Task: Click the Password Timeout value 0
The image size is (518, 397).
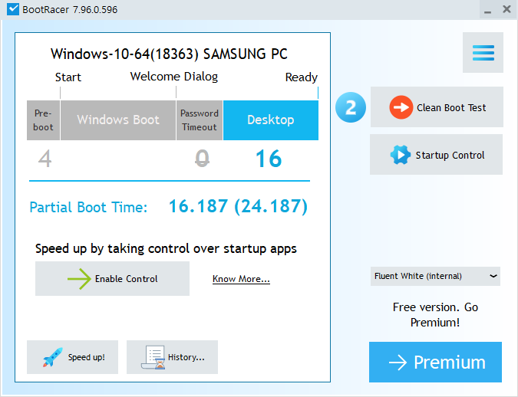Action: pos(202,159)
